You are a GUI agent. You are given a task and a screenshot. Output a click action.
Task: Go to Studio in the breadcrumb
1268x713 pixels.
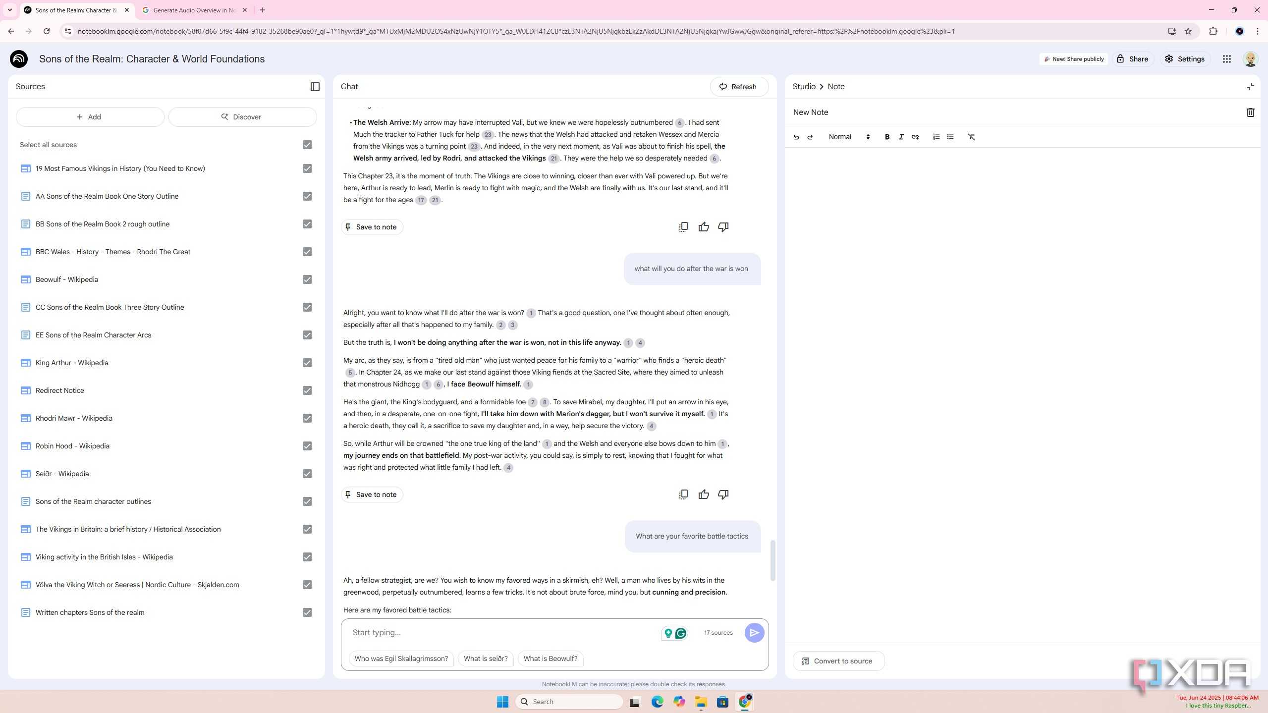(804, 87)
